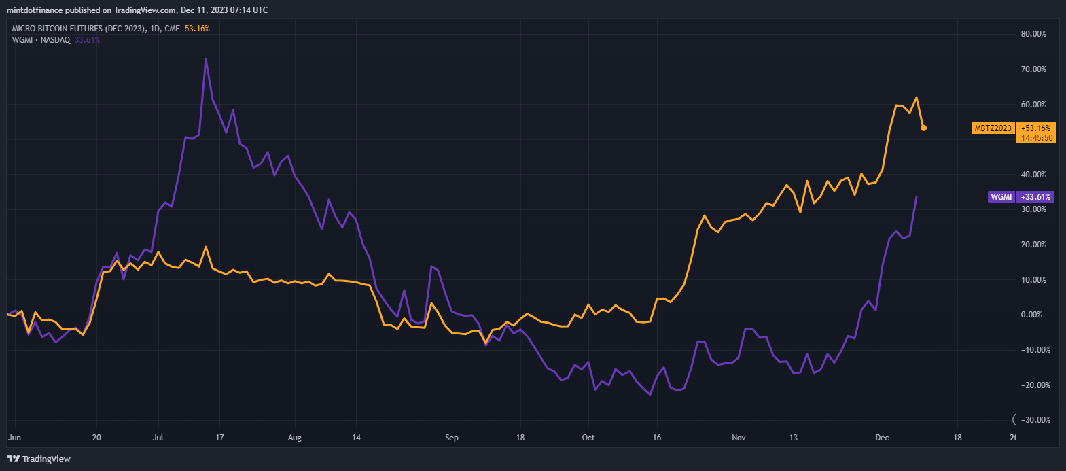
Task: Click the 40.00% axis label
Action: [1033, 175]
